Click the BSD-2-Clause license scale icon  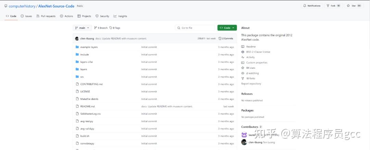tap(243, 52)
